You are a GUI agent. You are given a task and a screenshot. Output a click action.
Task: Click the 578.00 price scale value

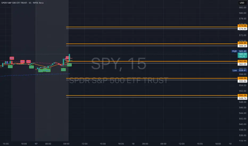point(242,19)
